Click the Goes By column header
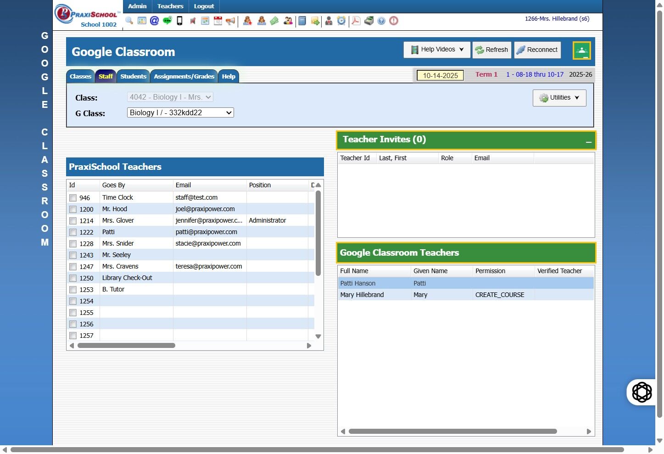 [x=136, y=185]
